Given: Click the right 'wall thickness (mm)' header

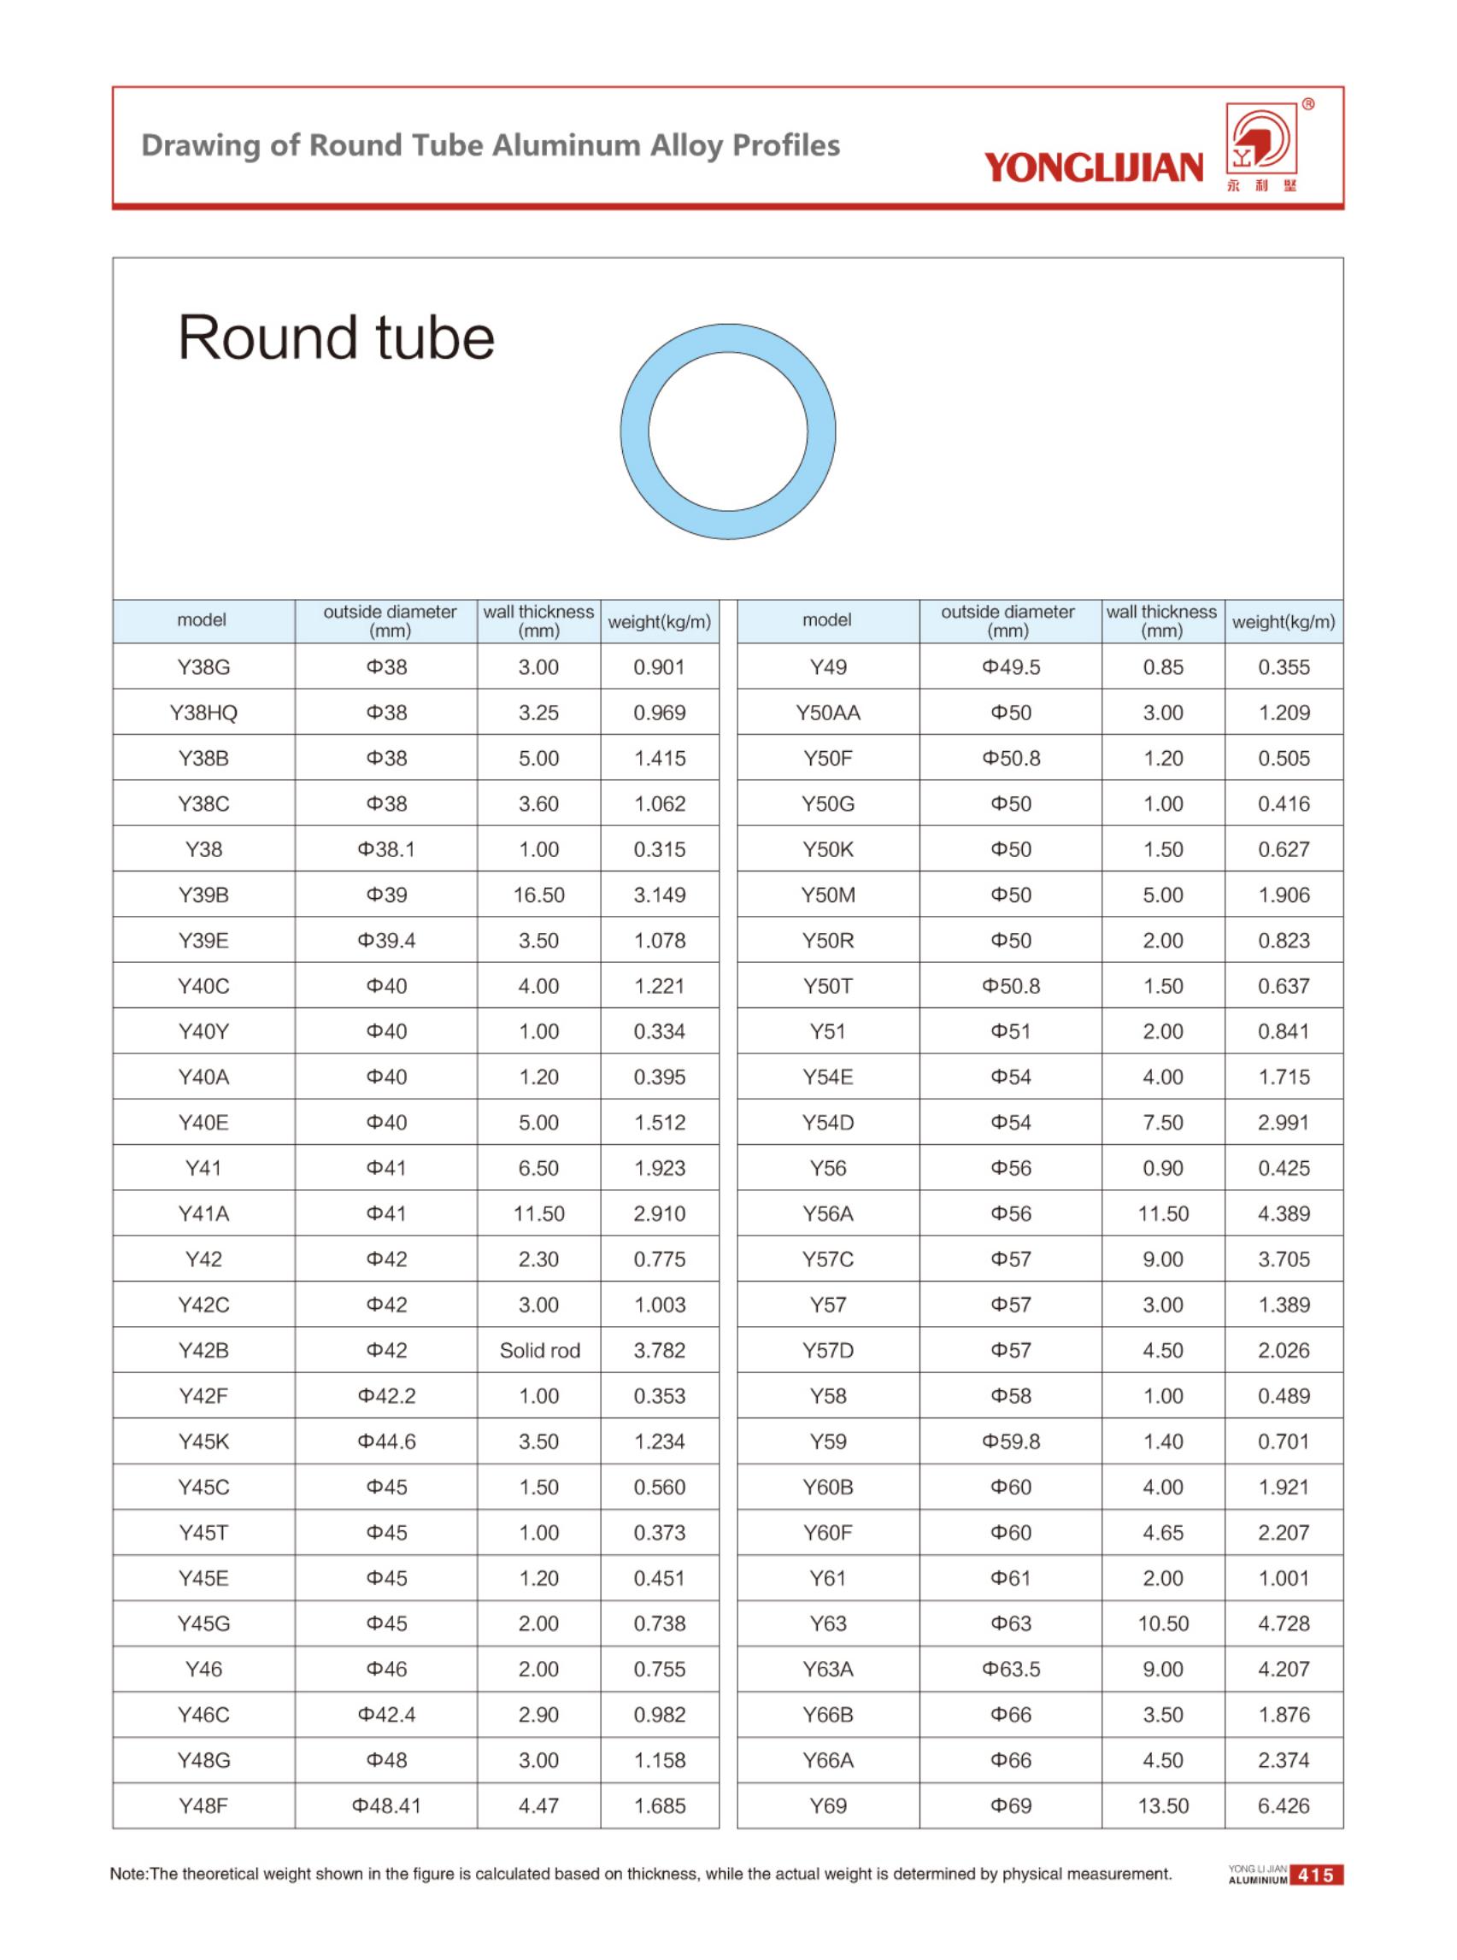Looking at the screenshot, I should (1161, 620).
